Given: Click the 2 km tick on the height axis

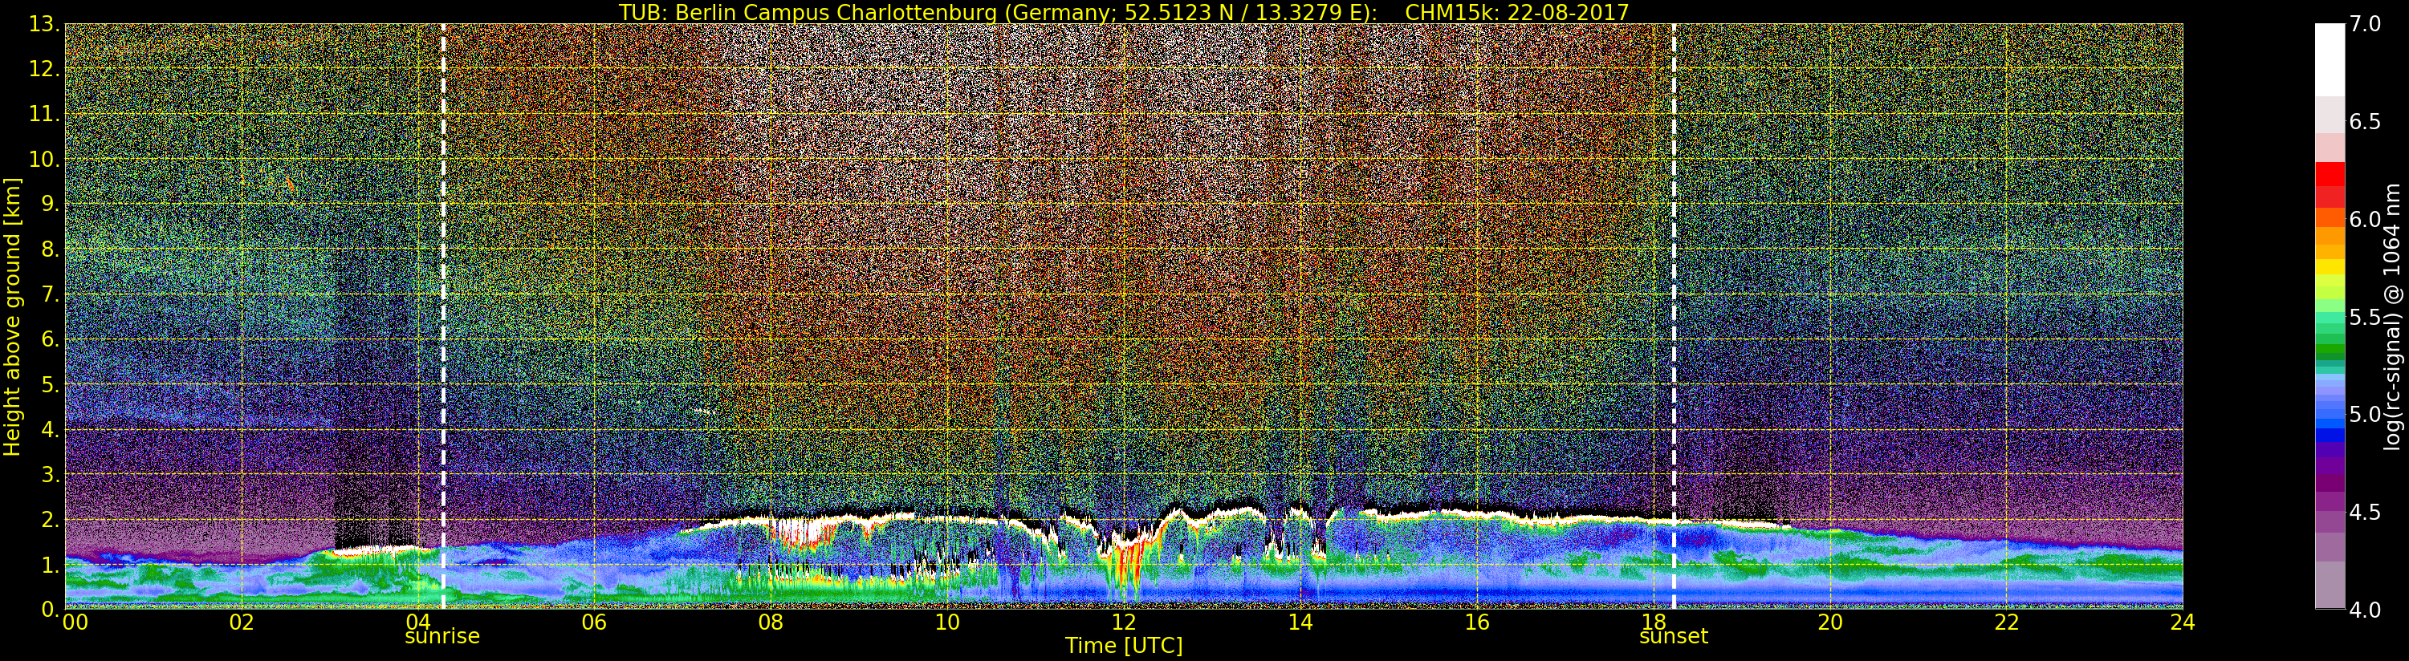Looking at the screenshot, I should 49,520.
